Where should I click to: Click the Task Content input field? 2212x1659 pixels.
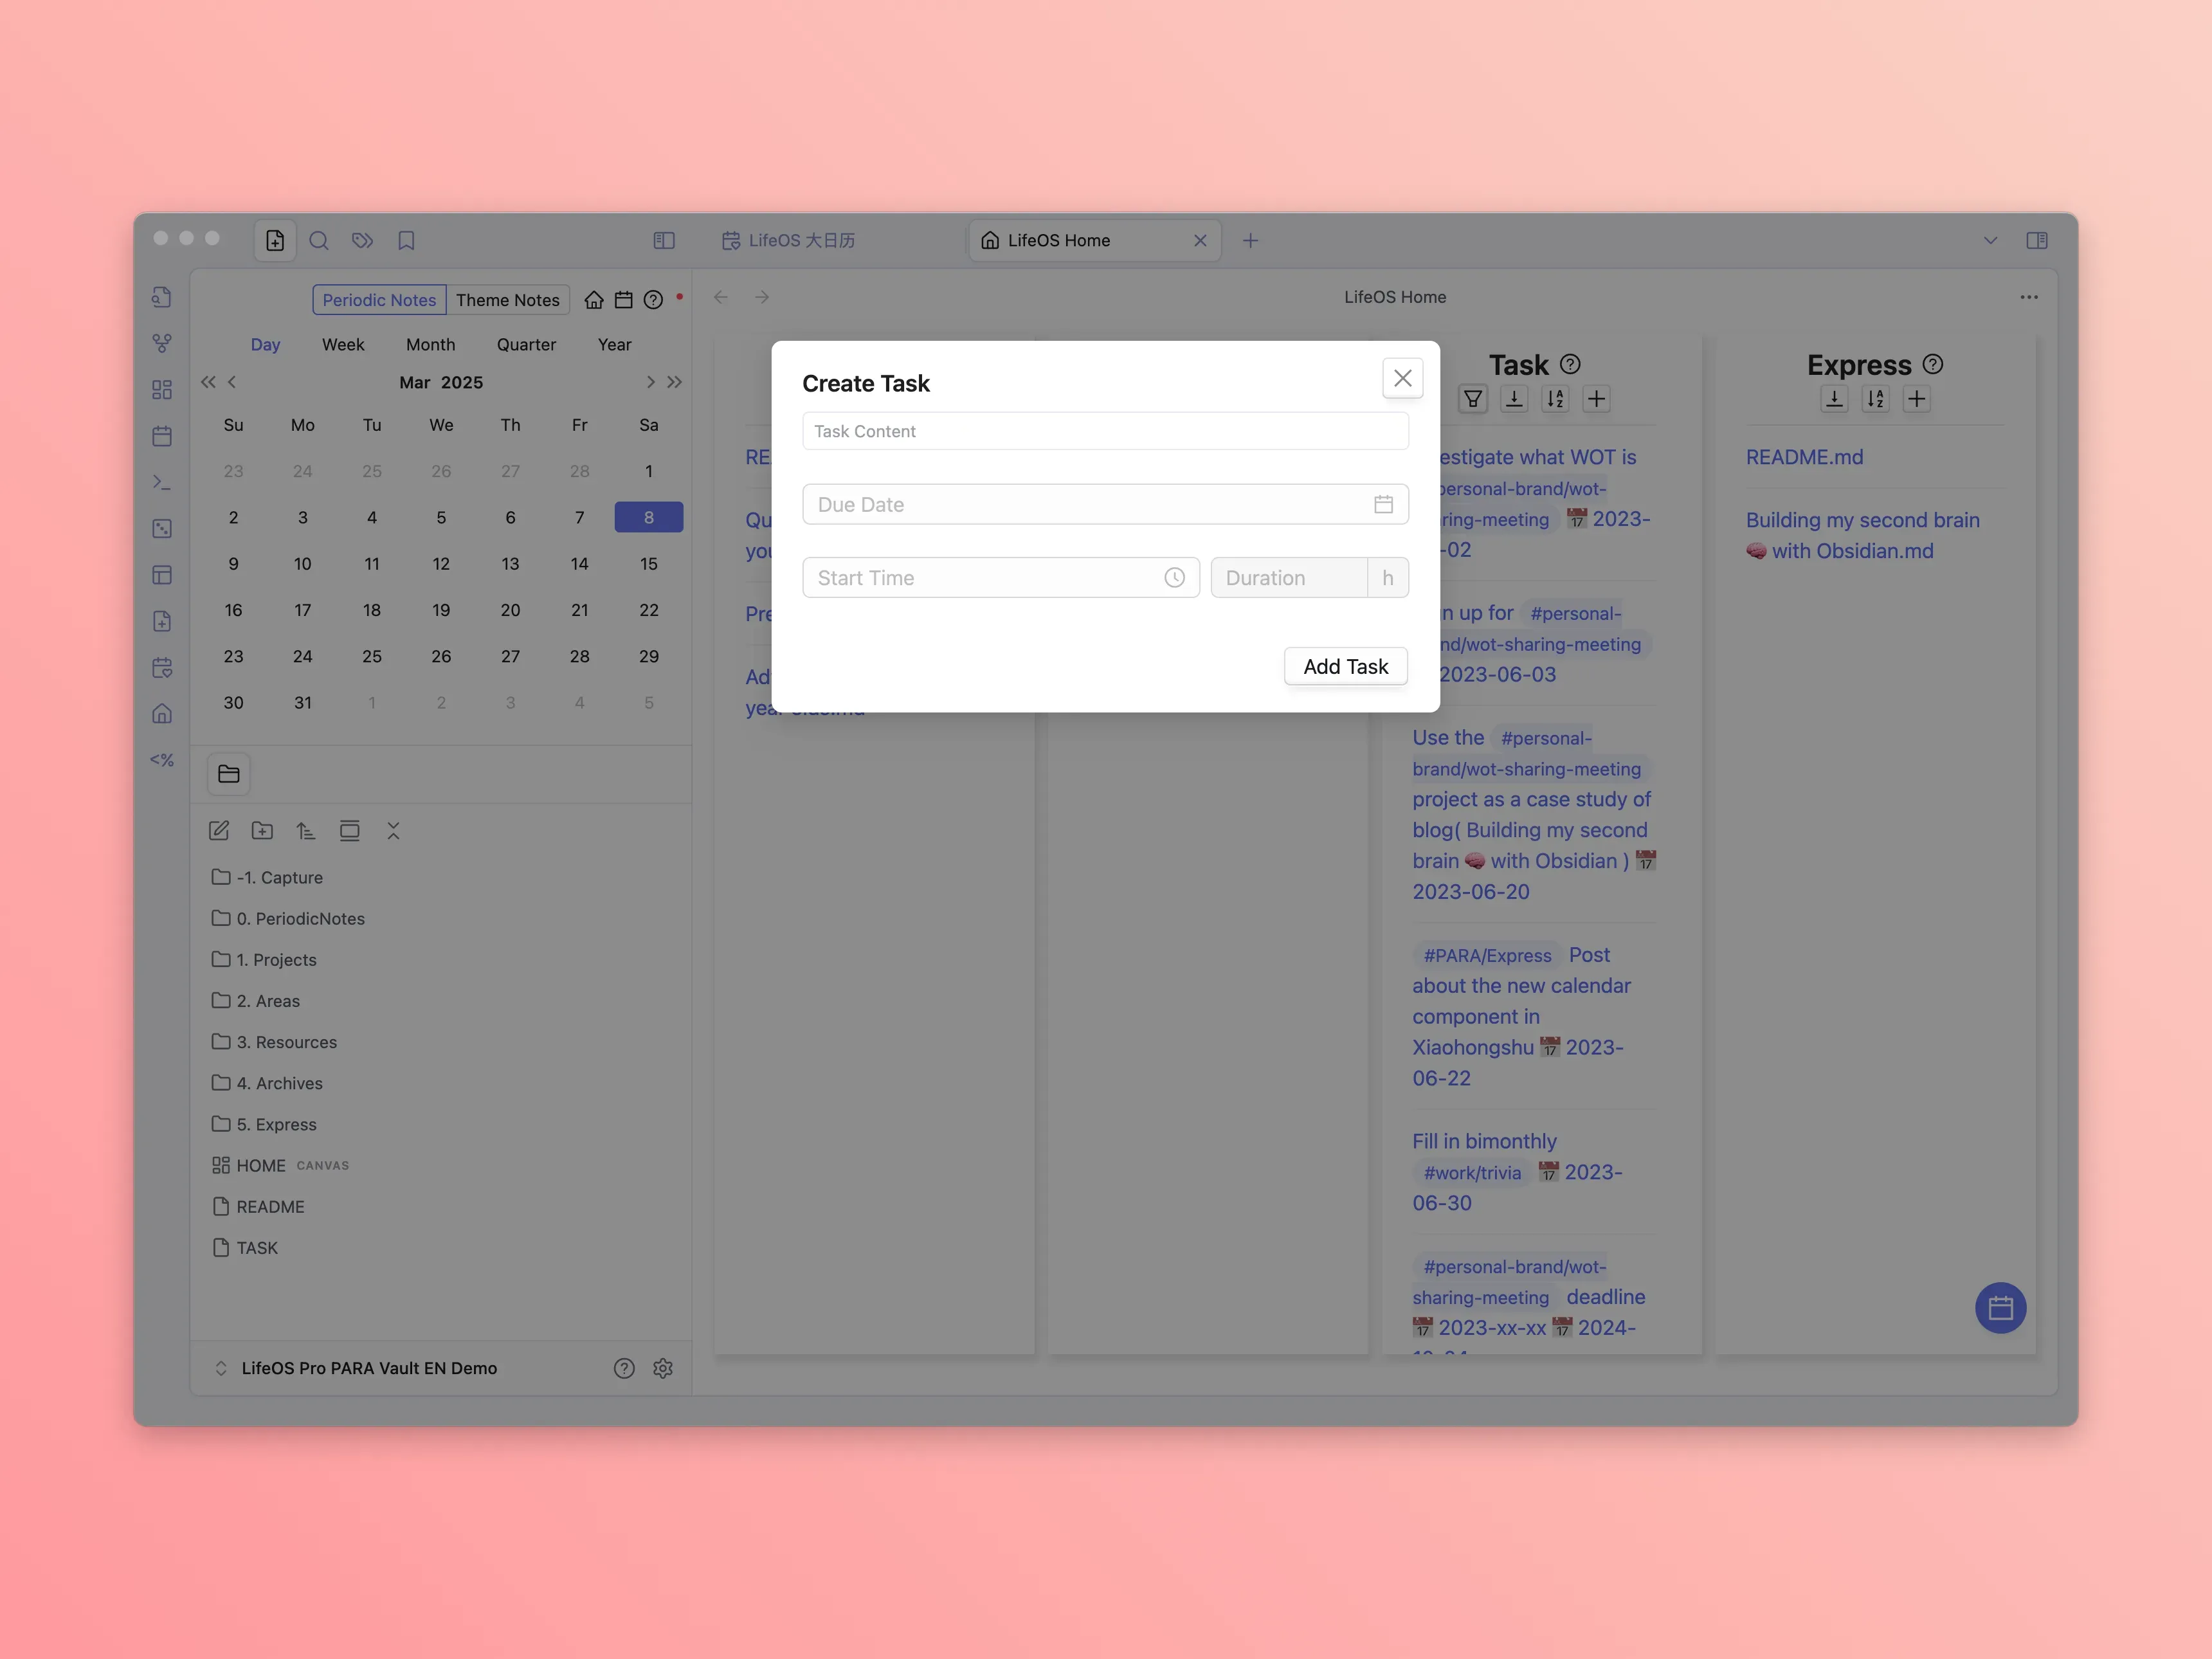(1104, 431)
